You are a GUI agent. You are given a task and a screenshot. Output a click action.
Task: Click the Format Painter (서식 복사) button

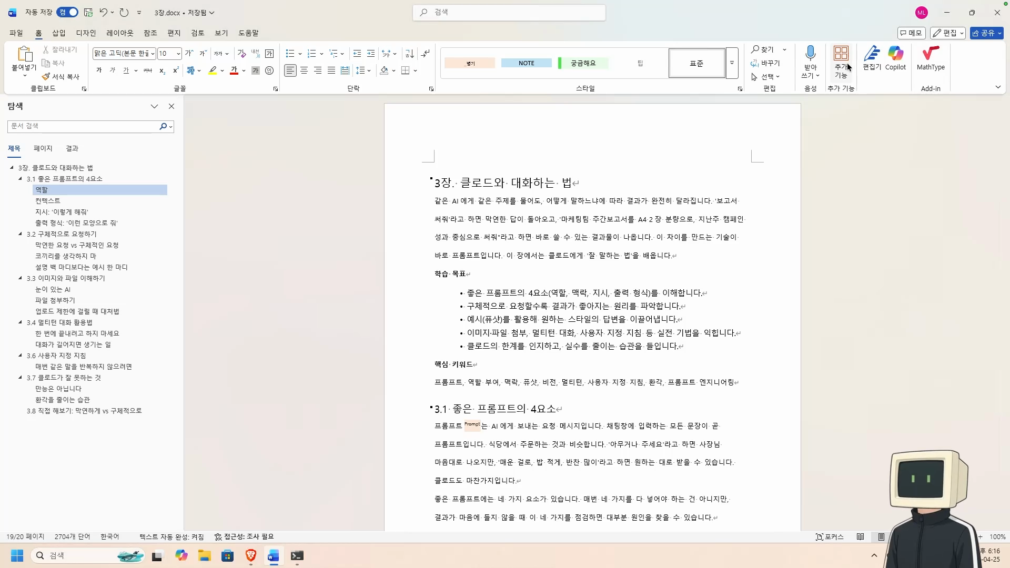(x=60, y=77)
